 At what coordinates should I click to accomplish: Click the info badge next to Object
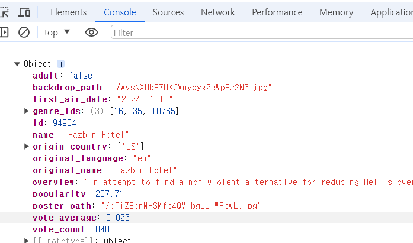click(61, 64)
